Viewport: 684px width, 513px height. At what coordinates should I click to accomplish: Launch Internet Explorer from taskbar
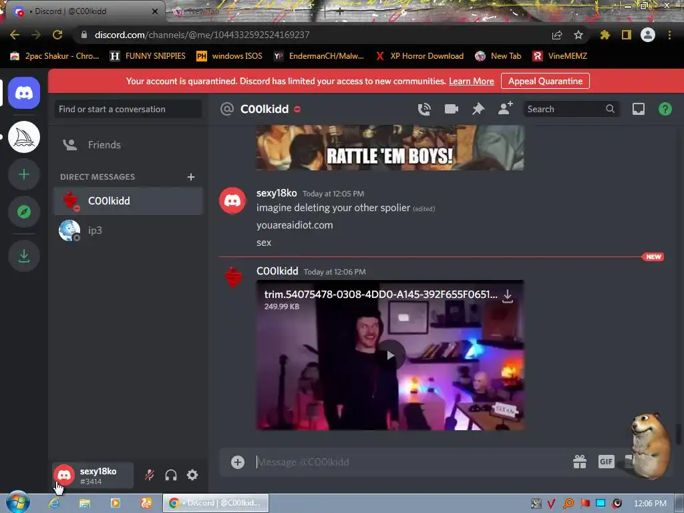(54, 504)
